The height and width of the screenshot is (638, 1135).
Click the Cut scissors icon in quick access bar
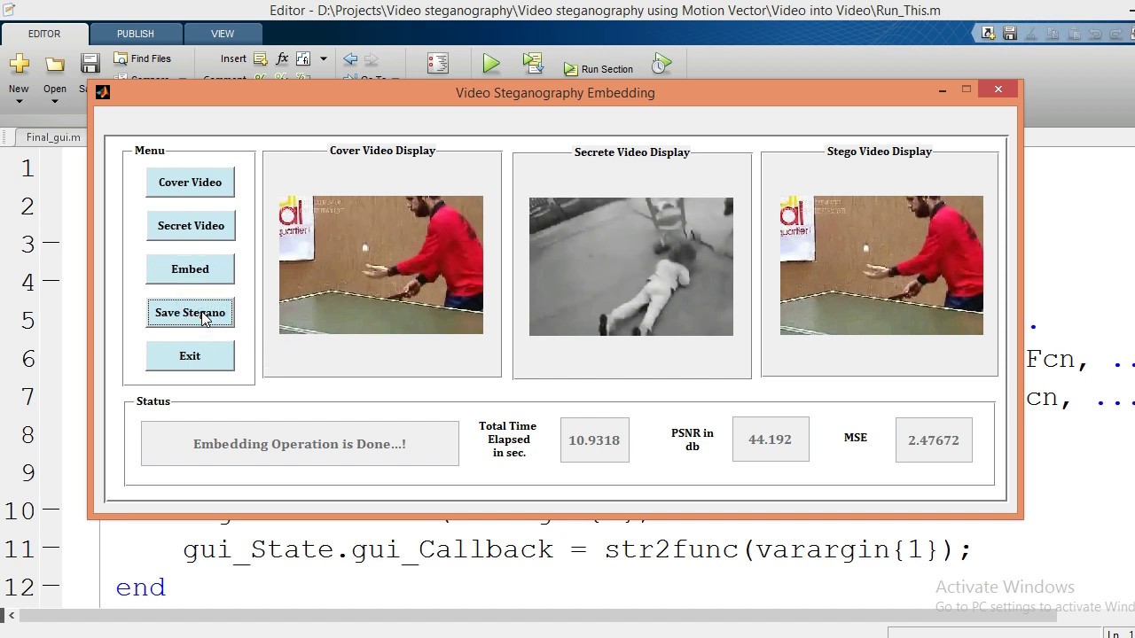pyautogui.click(x=1031, y=34)
